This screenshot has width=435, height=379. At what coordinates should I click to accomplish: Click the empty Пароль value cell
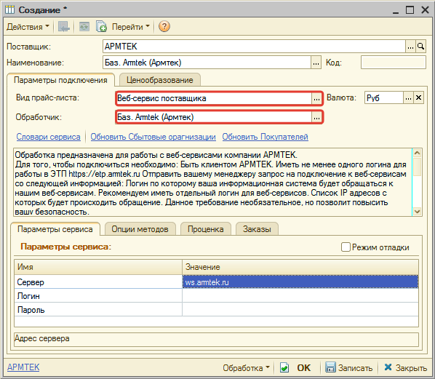300,310
